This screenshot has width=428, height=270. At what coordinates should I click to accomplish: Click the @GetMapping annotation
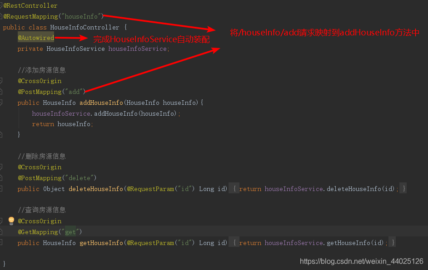tap(38, 232)
